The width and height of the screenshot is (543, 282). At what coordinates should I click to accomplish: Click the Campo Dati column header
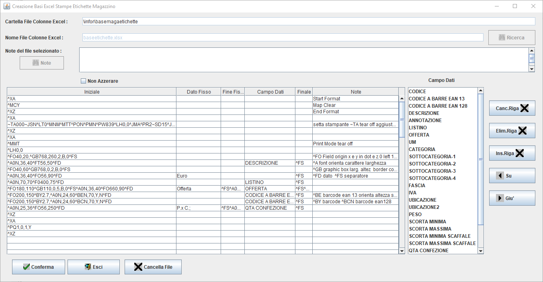click(x=270, y=92)
